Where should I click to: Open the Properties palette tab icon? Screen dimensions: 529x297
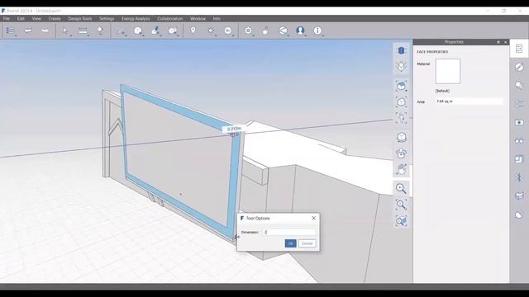[x=519, y=49]
